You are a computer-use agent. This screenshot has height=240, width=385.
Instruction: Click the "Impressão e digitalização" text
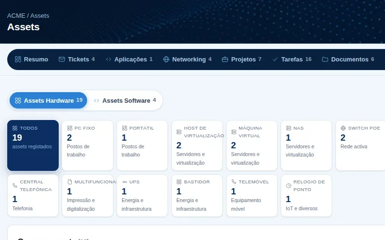tap(81, 204)
